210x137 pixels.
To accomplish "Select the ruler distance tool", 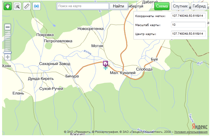I will point(27,6).
